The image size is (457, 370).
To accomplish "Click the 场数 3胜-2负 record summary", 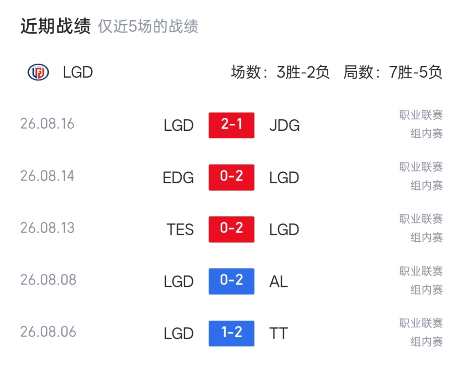I will (x=280, y=72).
